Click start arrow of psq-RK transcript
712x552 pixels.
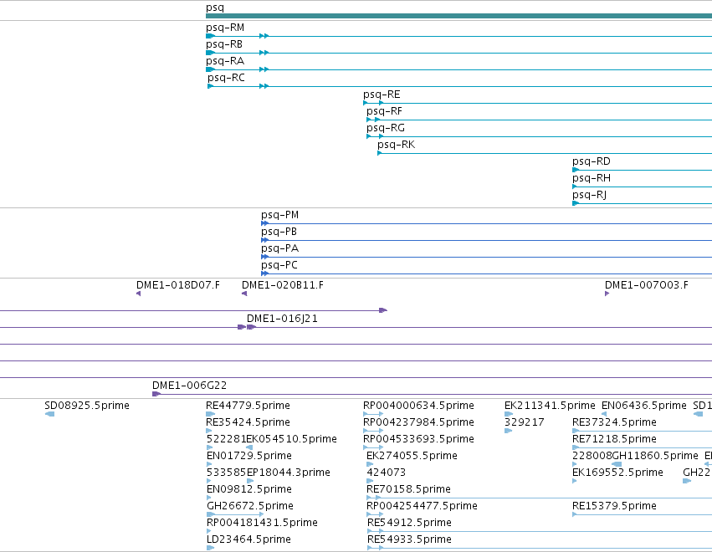(380, 153)
